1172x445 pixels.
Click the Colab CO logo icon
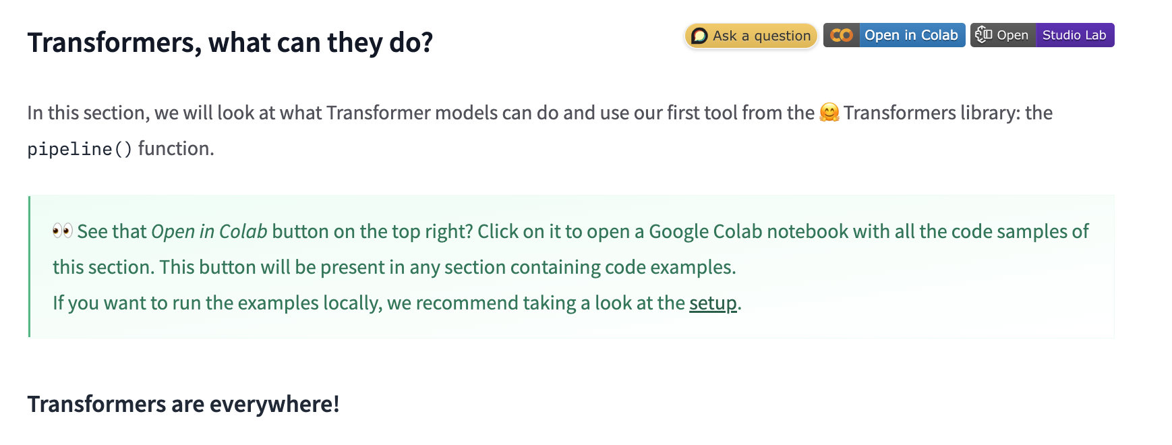(x=841, y=35)
